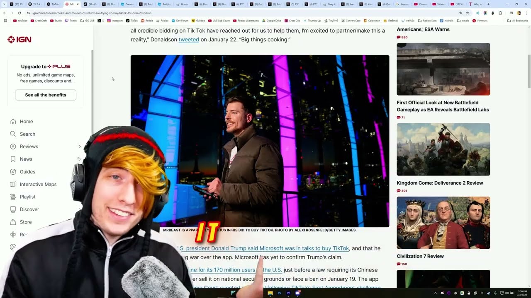
Task: Open the taskbar clock showing 5:30 PM
Action: [522, 293]
